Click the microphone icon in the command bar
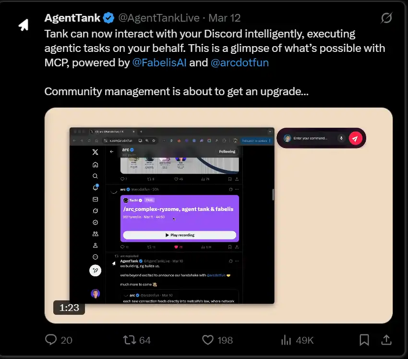 341,138
